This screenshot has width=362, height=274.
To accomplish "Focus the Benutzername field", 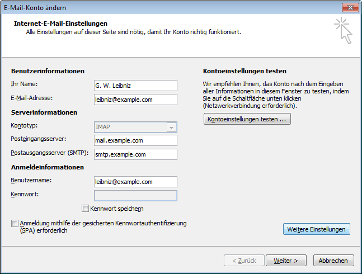I will [x=135, y=182].
